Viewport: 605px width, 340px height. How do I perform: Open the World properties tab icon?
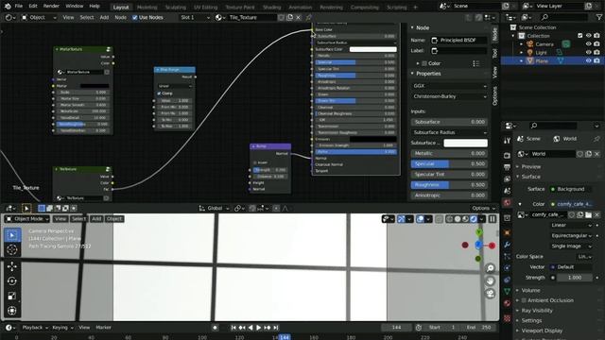507,203
